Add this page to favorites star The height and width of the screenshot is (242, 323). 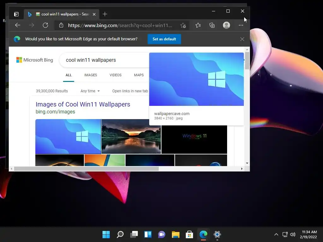(x=183, y=25)
